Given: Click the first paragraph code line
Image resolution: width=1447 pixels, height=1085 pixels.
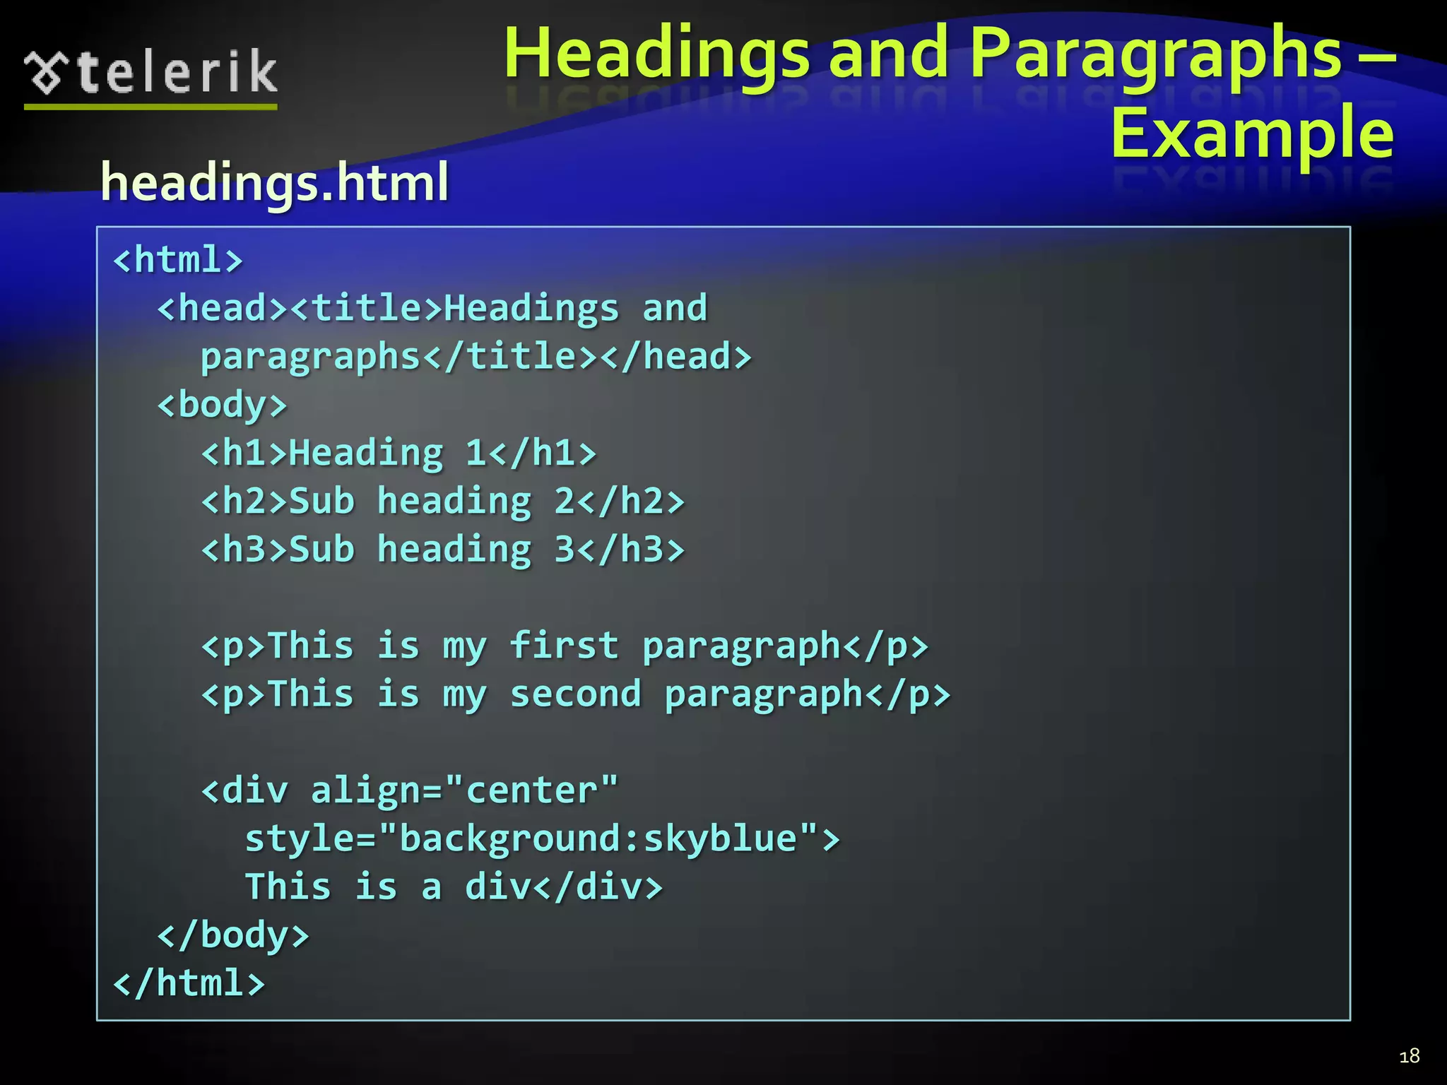Looking at the screenshot, I should click(x=565, y=646).
